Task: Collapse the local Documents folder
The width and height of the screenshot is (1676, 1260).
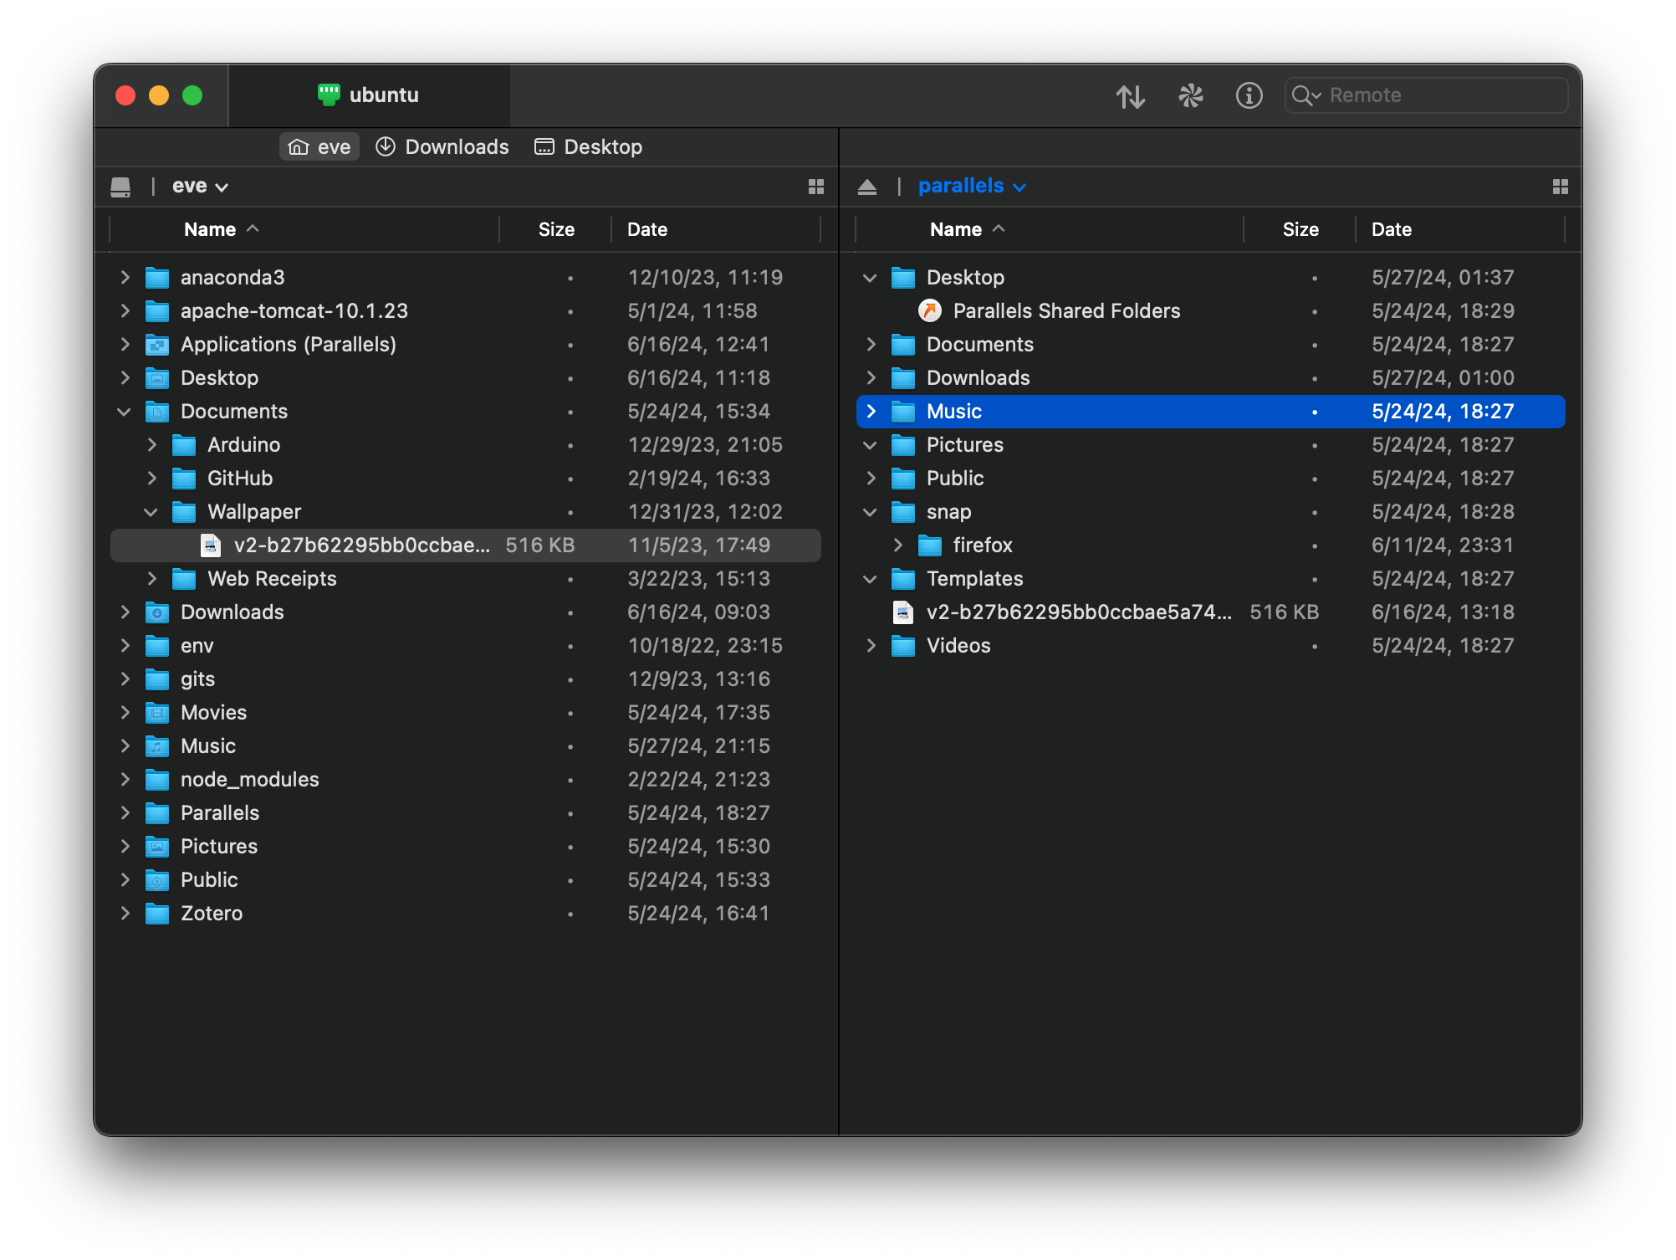Action: (x=125, y=412)
